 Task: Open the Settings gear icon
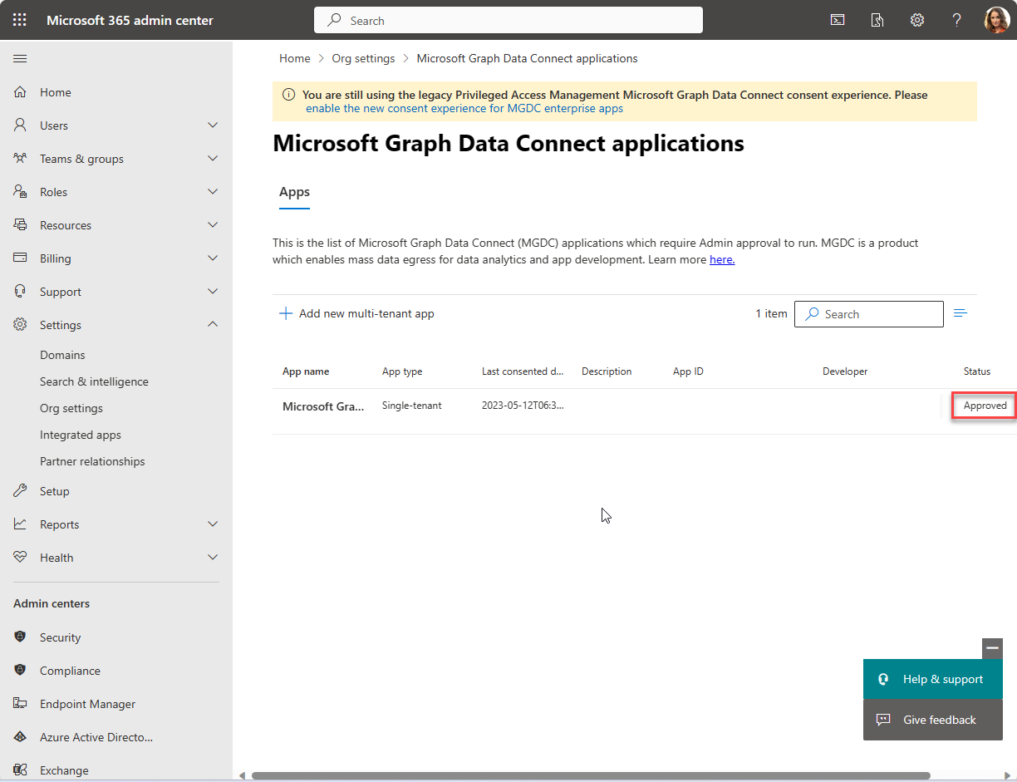point(916,19)
